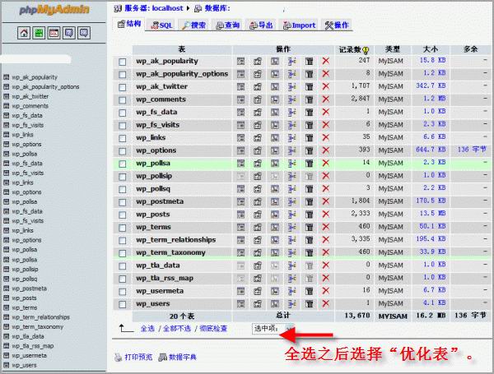Screen dimensions: 494x374
Task: Click the 13.5 MB size value
Action: [x=432, y=213]
